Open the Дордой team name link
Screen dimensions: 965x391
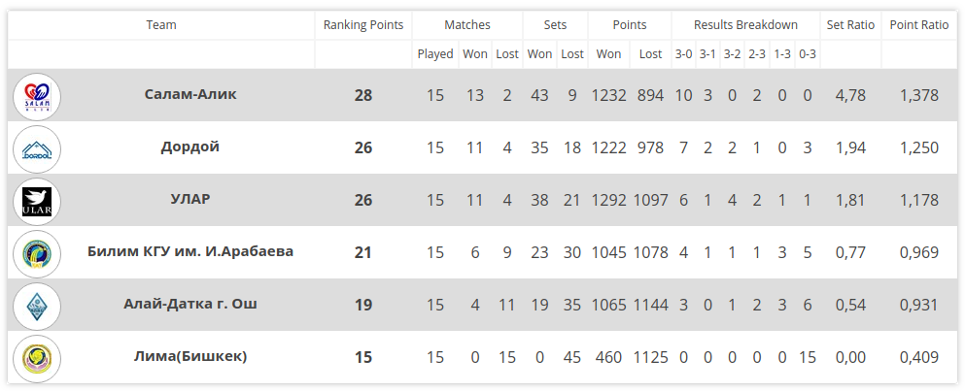[x=190, y=147]
